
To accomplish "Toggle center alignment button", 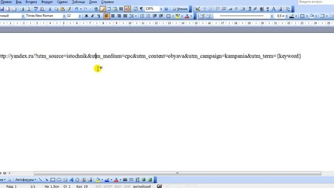I will pos(113,16).
